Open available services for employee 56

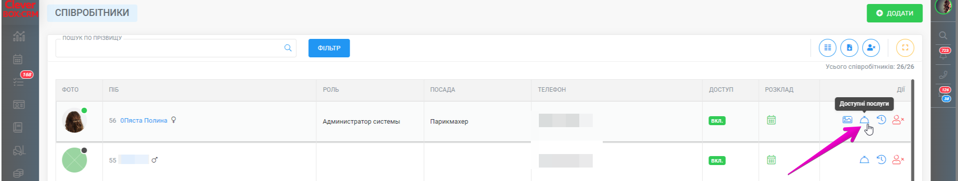tap(864, 120)
